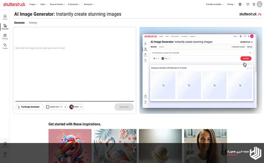Open the Create sidebar icon
This screenshot has width=264, height=163.
[x=5, y=46]
